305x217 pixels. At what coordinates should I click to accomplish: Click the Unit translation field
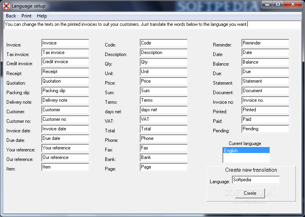164,72
